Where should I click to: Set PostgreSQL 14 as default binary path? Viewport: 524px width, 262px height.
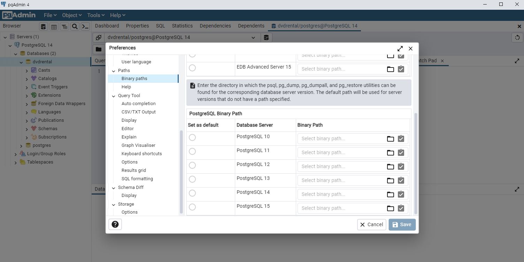pos(192,193)
